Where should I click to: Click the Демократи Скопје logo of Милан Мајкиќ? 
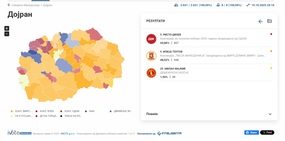click(151, 73)
